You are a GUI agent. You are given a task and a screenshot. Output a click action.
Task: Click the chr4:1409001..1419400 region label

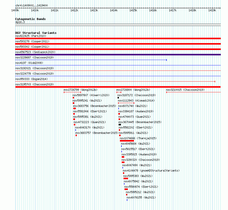[32, 6]
